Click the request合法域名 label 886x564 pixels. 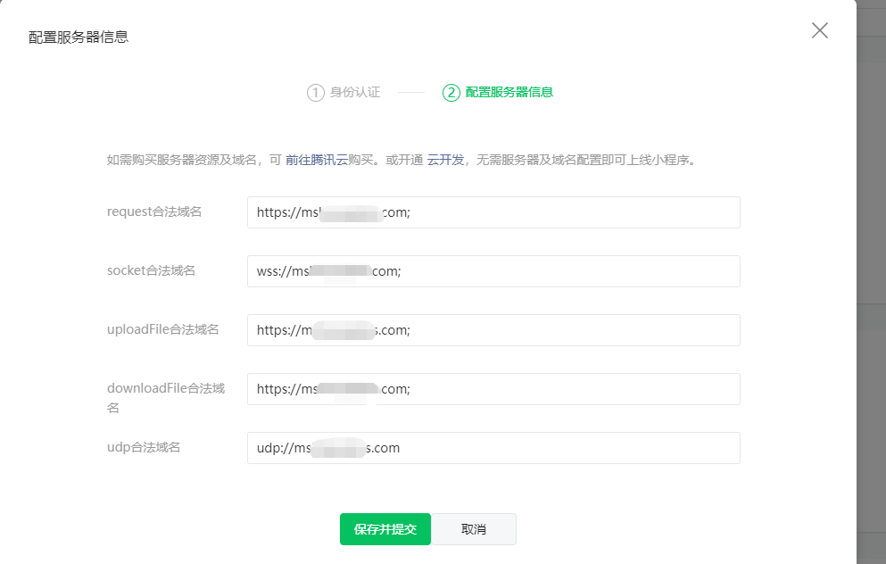(154, 211)
